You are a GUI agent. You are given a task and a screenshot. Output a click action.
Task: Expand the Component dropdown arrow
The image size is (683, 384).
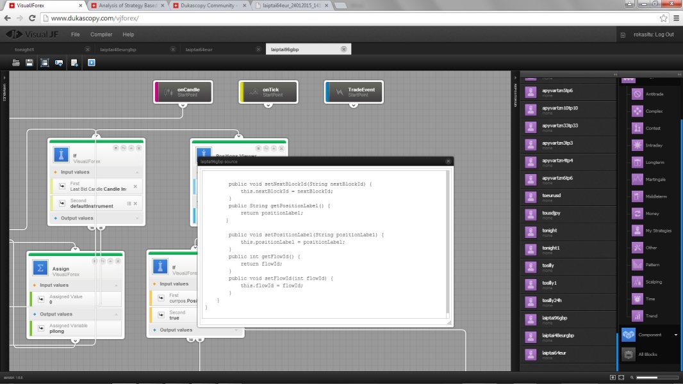[675, 335]
